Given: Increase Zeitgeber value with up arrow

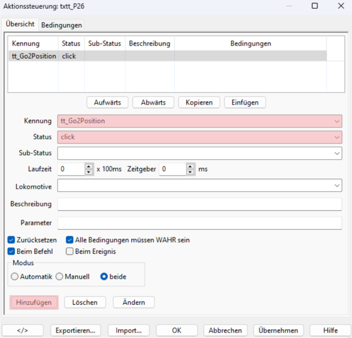Looking at the screenshot, I should (x=191, y=166).
